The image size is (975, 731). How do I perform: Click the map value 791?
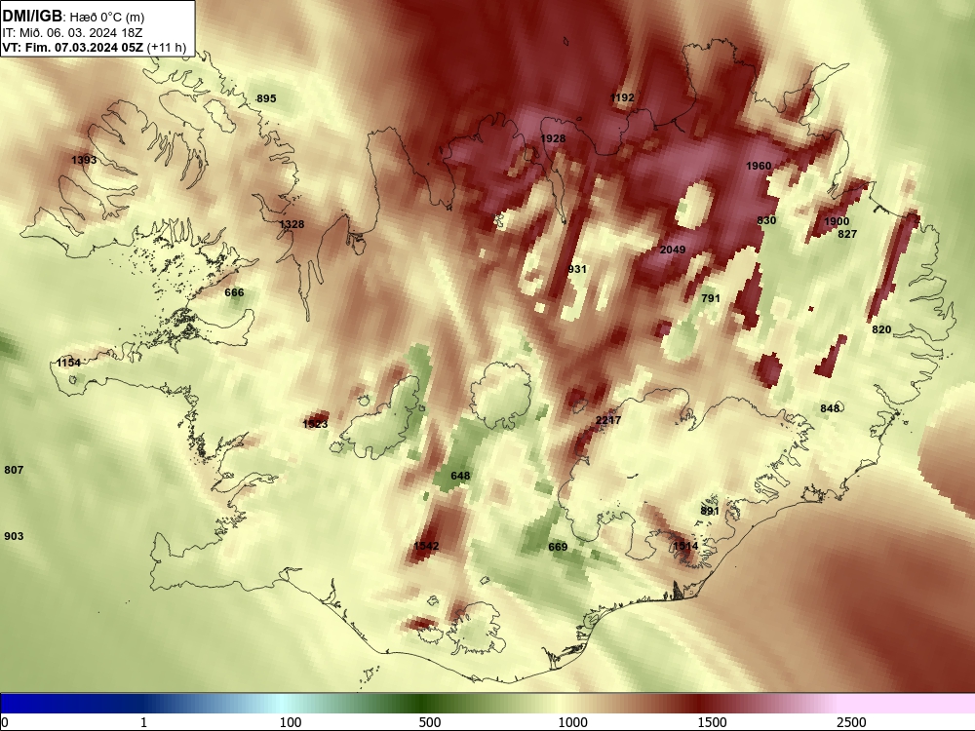pos(711,297)
